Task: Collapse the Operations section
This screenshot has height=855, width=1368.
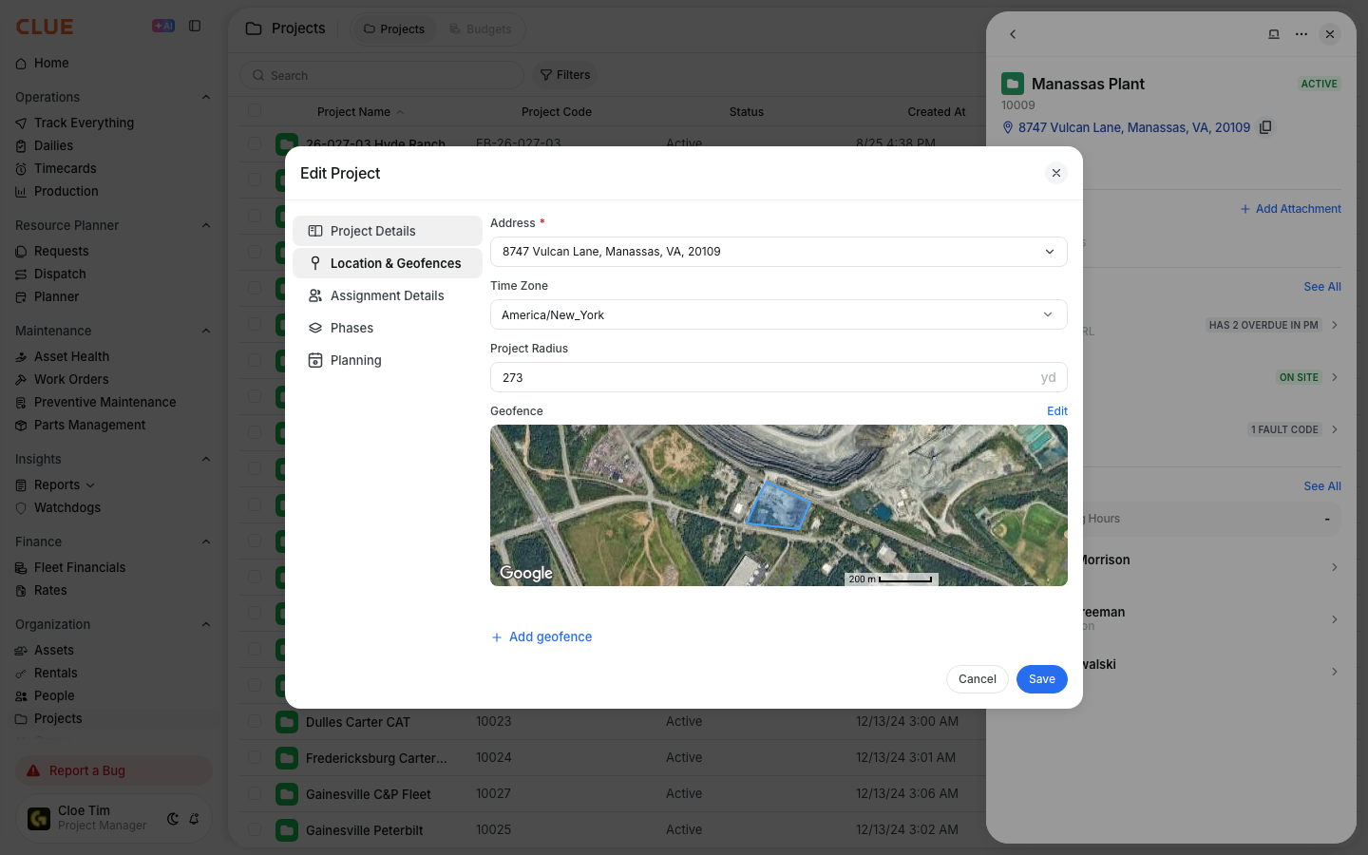Action: pyautogui.click(x=206, y=97)
